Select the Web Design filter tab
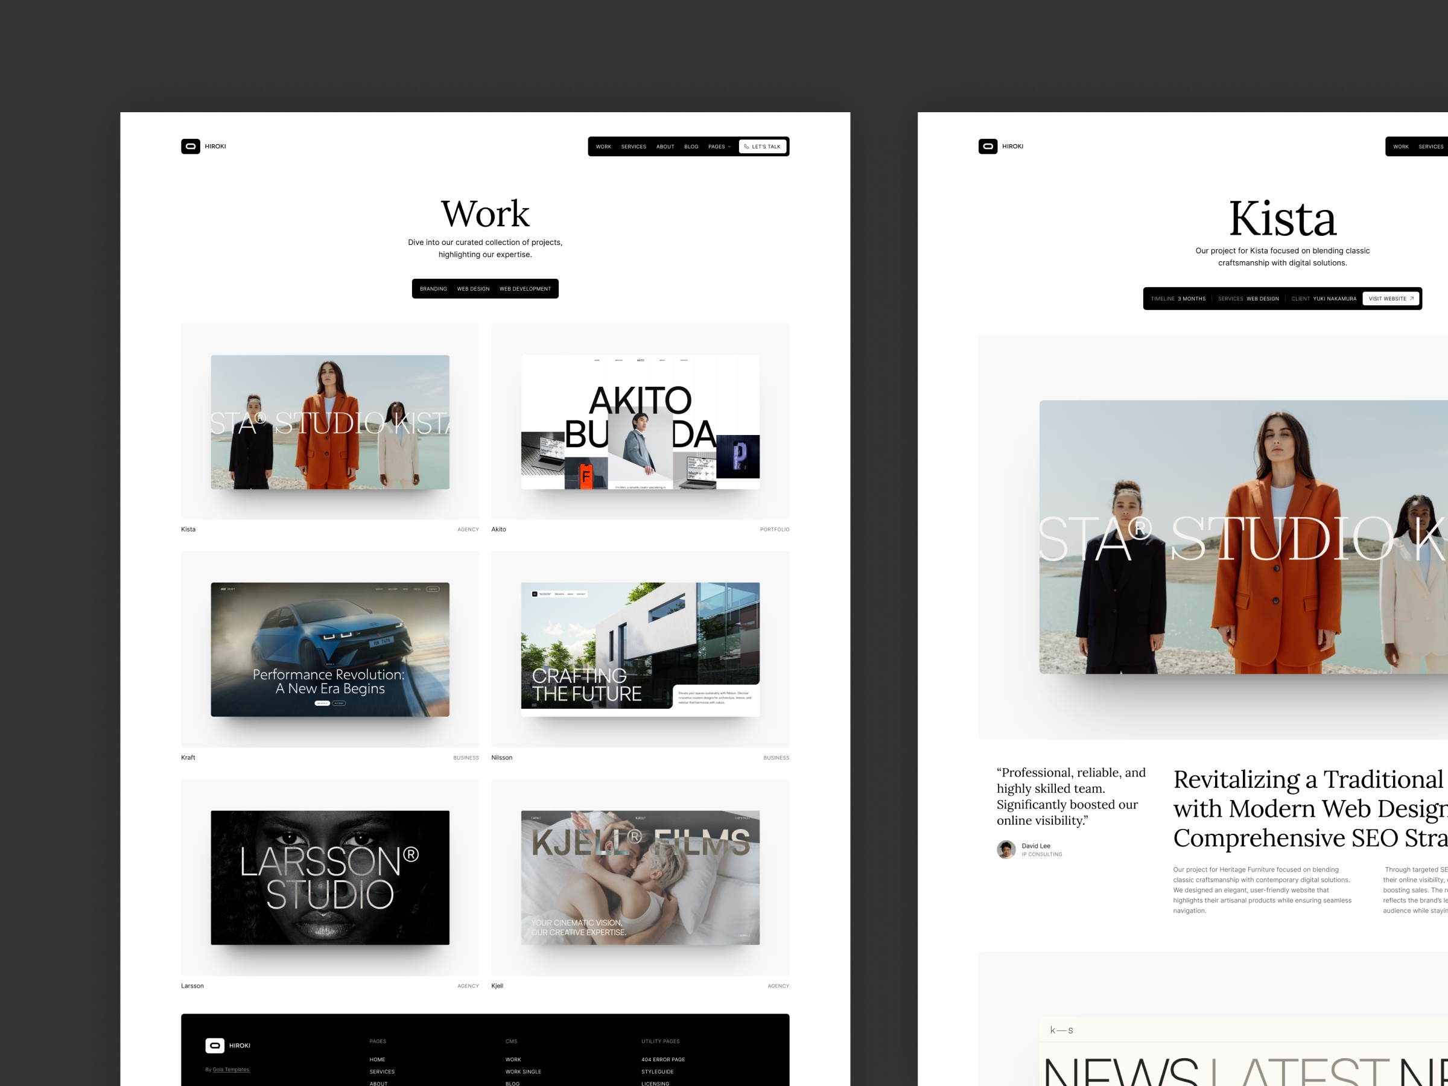Screen dimensions: 1448x1086 point(473,288)
